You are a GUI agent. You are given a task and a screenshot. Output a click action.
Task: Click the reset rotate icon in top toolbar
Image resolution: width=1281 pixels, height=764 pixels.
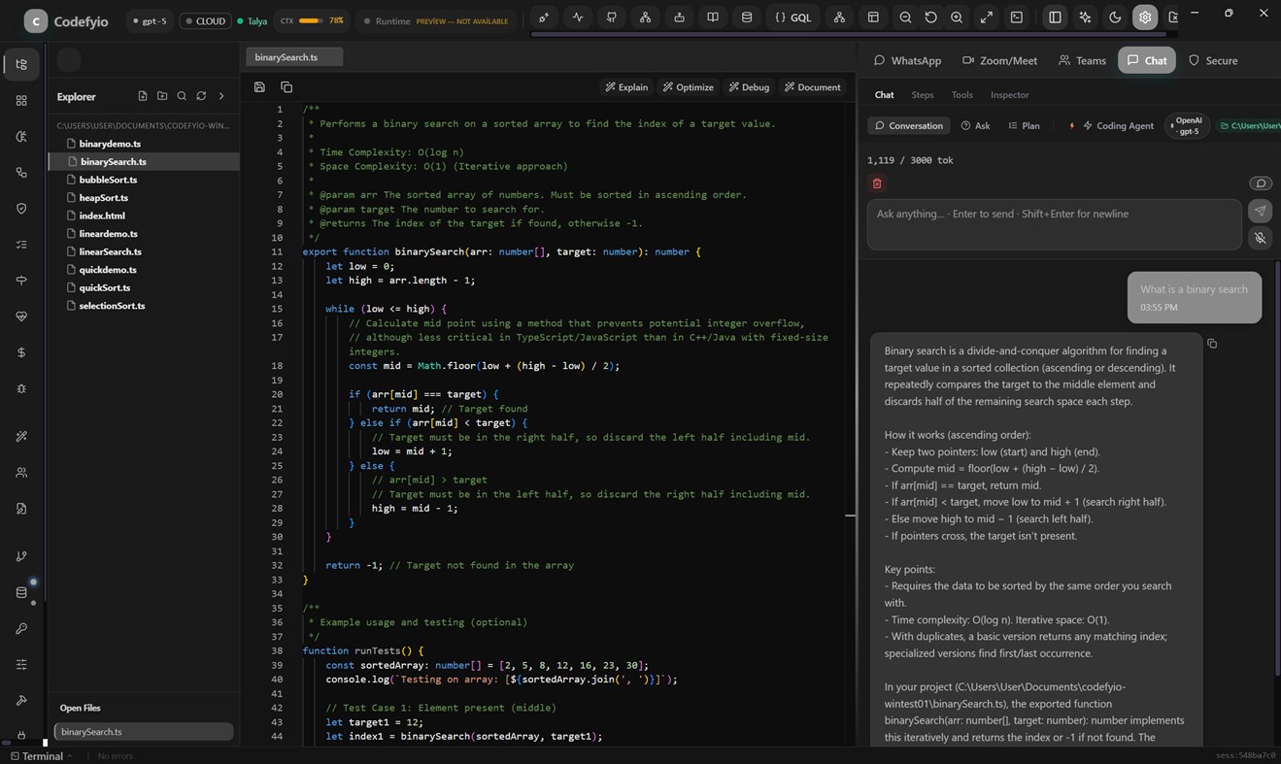click(x=931, y=17)
